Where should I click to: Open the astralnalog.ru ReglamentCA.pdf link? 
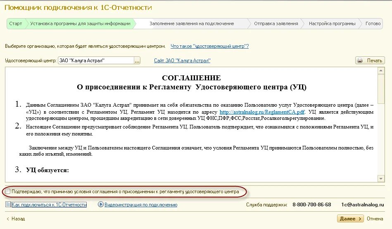262,112
